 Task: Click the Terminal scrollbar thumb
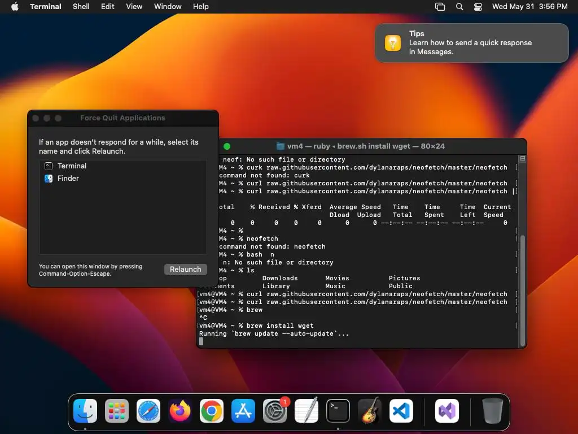(x=522, y=290)
